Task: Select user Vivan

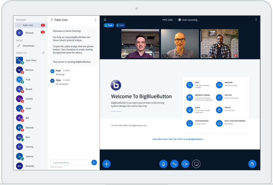Action: click(x=30, y=108)
